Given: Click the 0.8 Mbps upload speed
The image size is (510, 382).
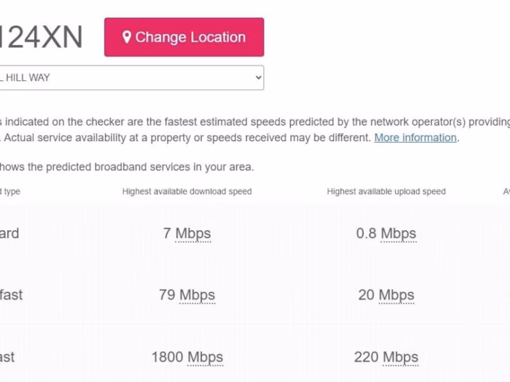Looking at the screenshot, I should click(386, 233).
